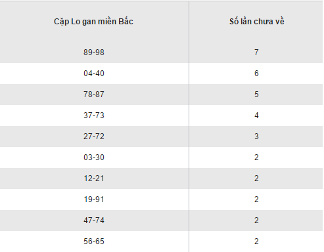324x252 pixels.
Task: Click the count value 7 for 89-98
Action: coord(256,52)
